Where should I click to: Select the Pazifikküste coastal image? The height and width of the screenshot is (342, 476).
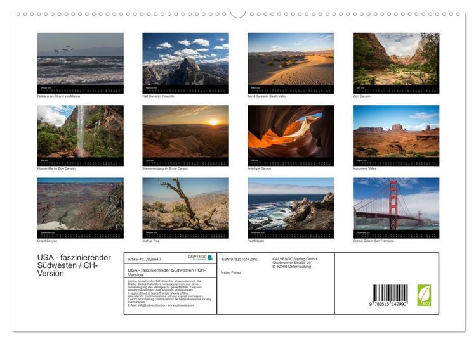[x=291, y=208]
